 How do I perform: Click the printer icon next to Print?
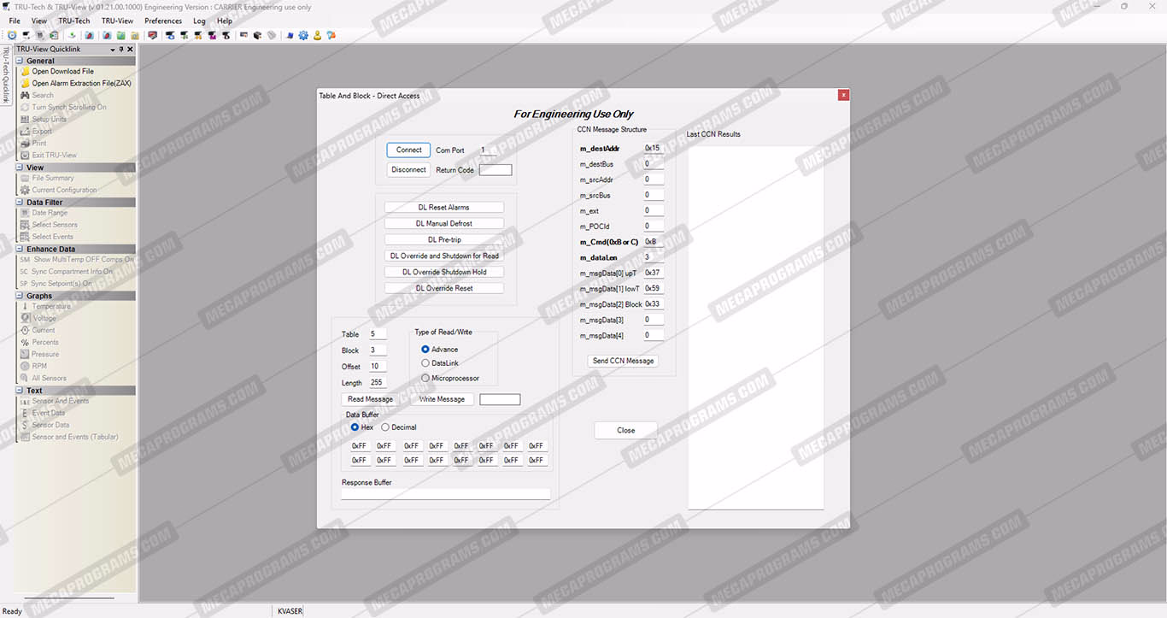[x=25, y=144]
